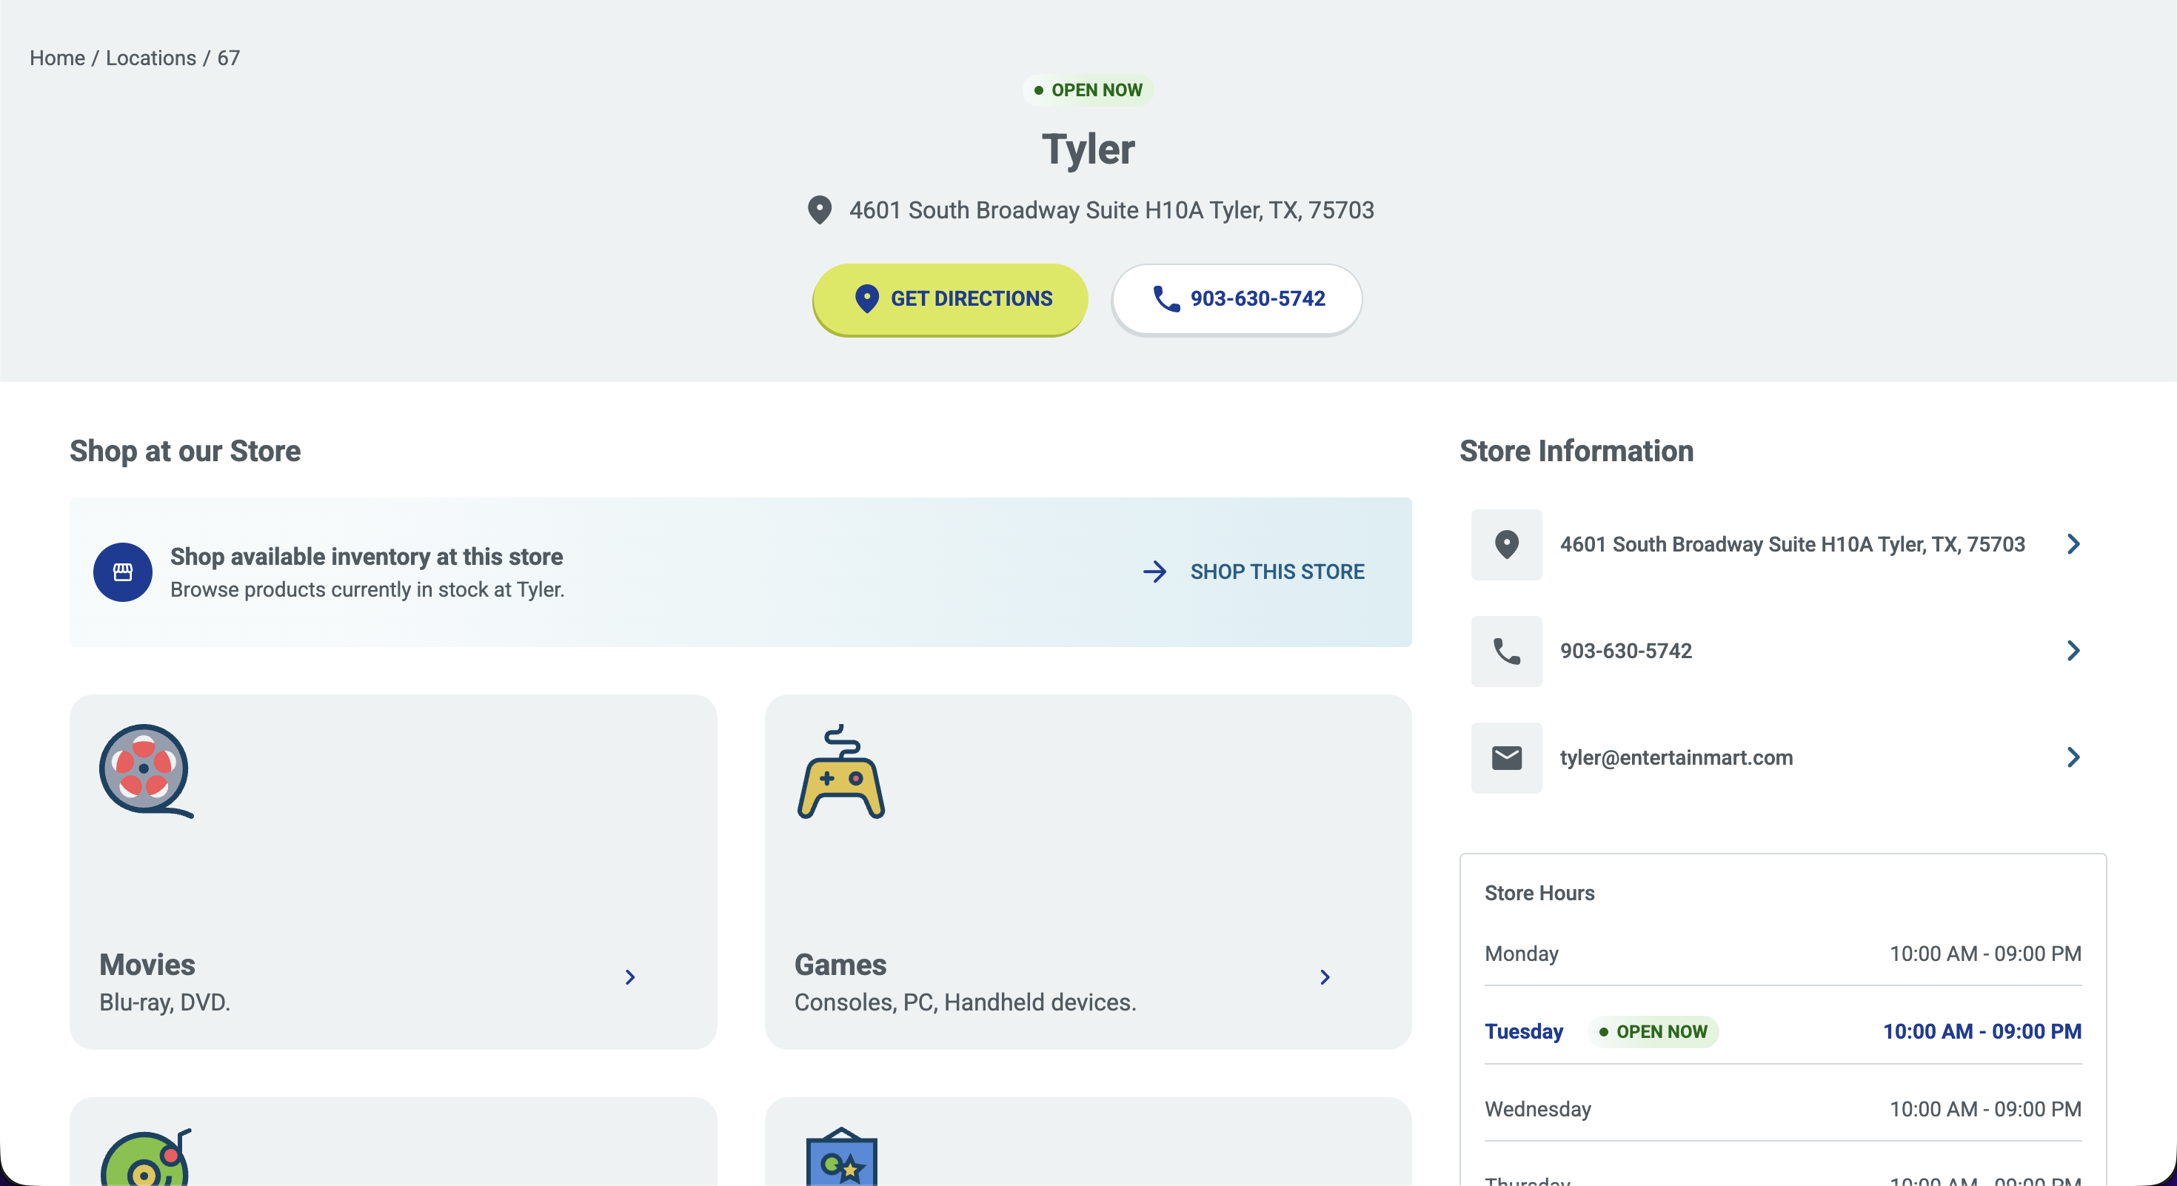Click the Open Now badge next to Tuesday
The width and height of the screenshot is (2177, 1186).
[x=1653, y=1031]
